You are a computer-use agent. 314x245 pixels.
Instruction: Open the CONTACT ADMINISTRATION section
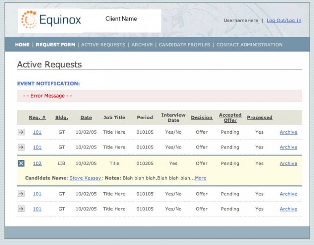[249, 45]
